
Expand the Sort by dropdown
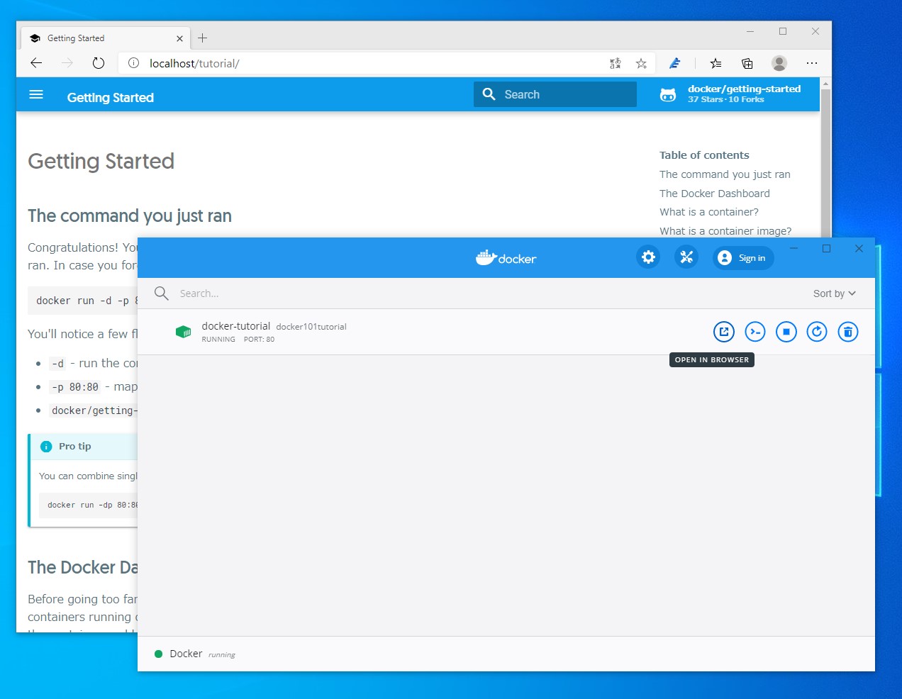[835, 293]
